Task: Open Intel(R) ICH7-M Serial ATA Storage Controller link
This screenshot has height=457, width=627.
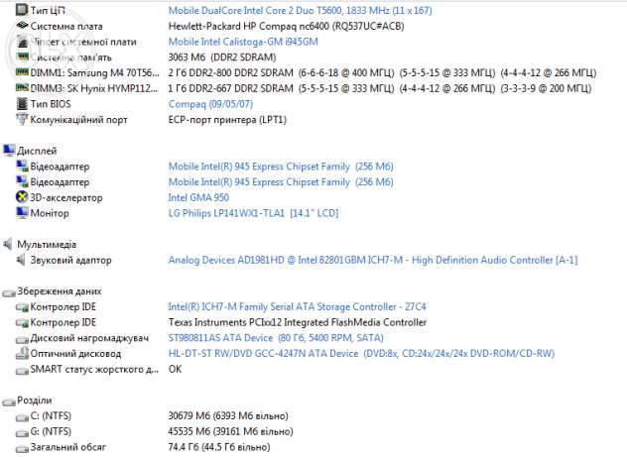Action: pos(297,306)
